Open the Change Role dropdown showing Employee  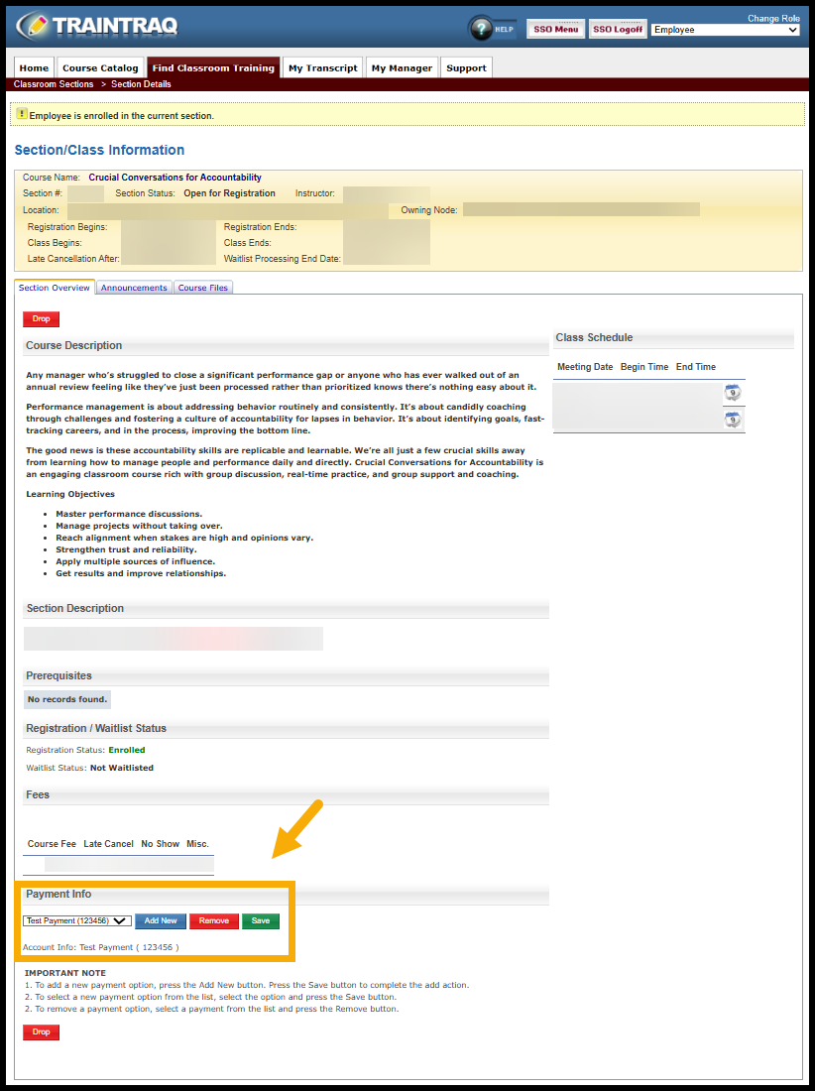tap(725, 29)
